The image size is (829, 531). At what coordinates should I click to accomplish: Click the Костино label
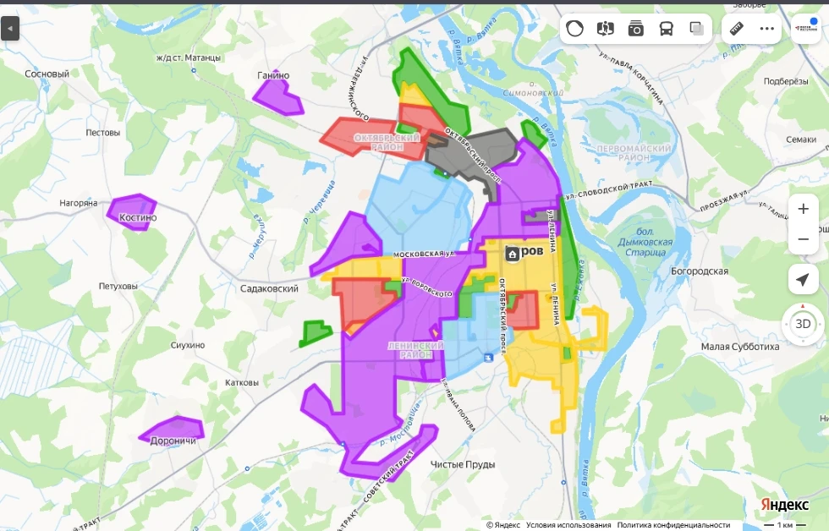(138, 217)
